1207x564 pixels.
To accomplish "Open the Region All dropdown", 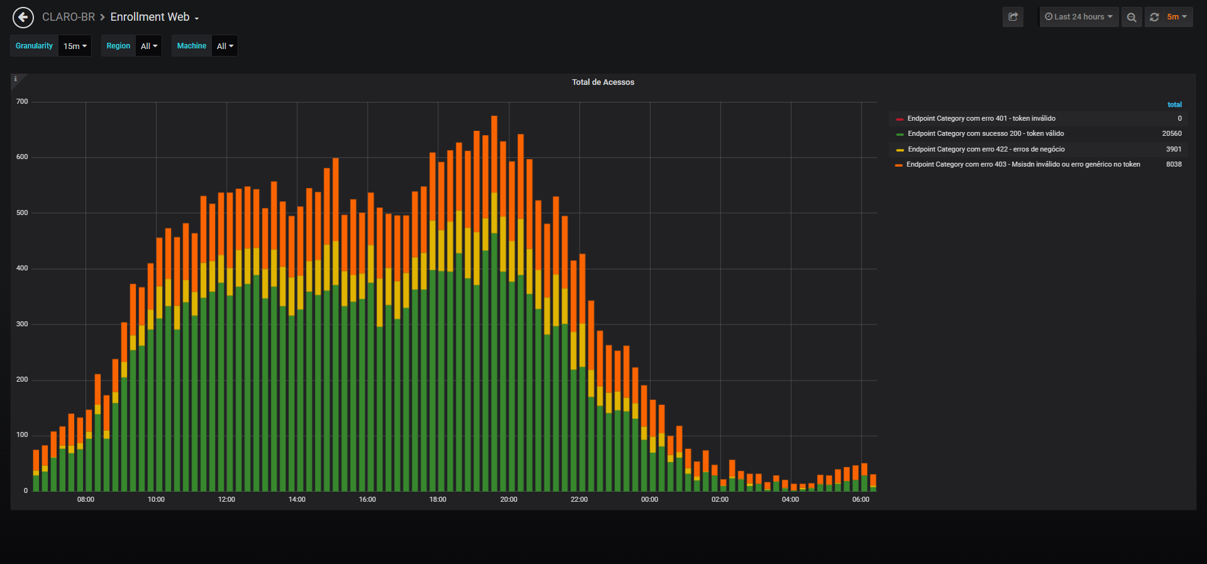I will (149, 46).
